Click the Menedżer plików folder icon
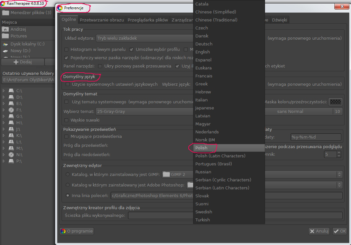The height and width of the screenshot is (245, 351). [x=5, y=13]
